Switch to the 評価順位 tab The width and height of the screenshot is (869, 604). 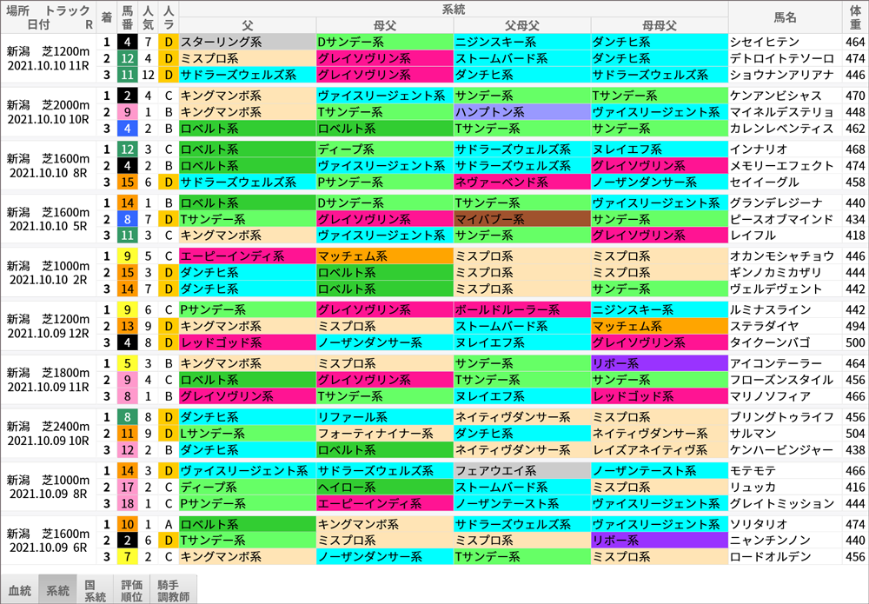(x=130, y=590)
